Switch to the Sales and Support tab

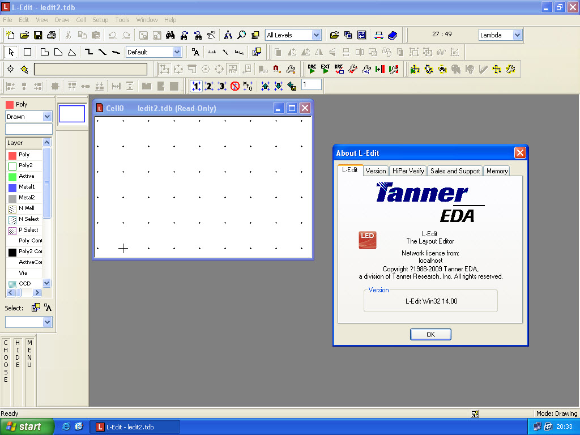[455, 171]
